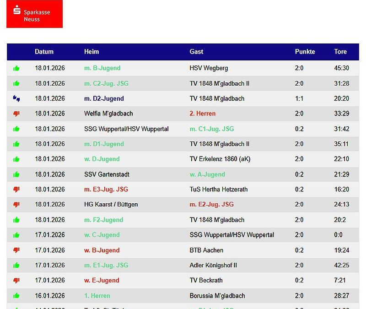
Task: Click the Tore column header
Action: point(340,52)
